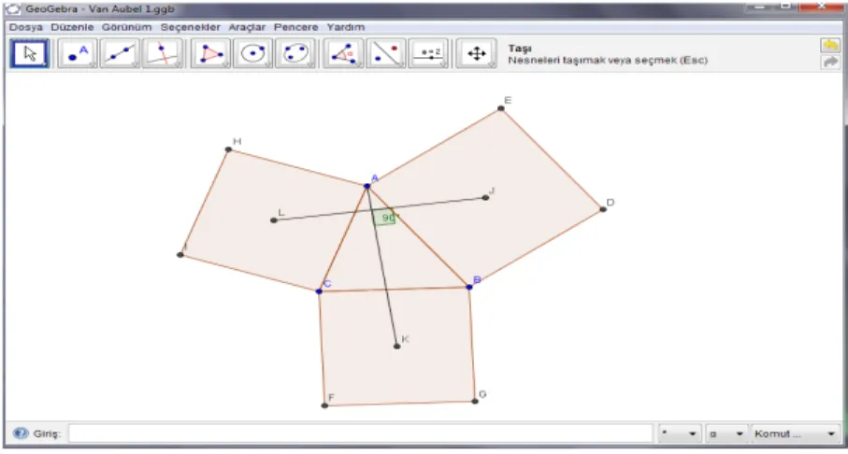Open the Araçlar menu

[x=247, y=27]
